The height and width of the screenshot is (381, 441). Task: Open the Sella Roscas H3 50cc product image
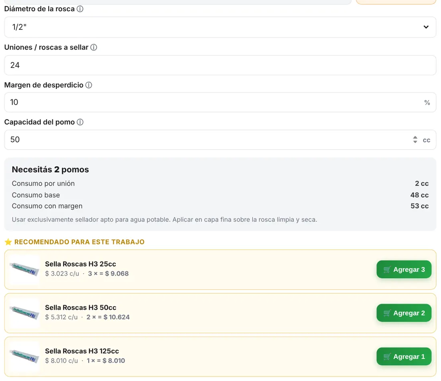pyautogui.click(x=24, y=313)
